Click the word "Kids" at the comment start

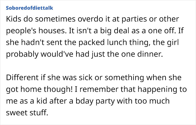pyautogui.click(x=13, y=20)
